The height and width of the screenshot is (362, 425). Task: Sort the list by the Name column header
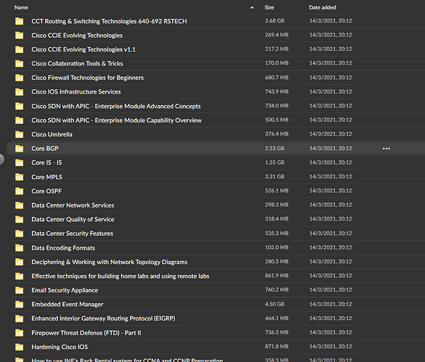[21, 7]
